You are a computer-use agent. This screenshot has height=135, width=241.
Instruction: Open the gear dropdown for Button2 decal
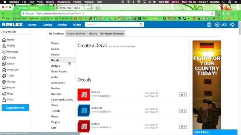click(x=183, y=94)
